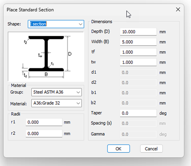The image size is (191, 166).
Task: Dismiss dialog with Cancel button
Action: point(151,149)
